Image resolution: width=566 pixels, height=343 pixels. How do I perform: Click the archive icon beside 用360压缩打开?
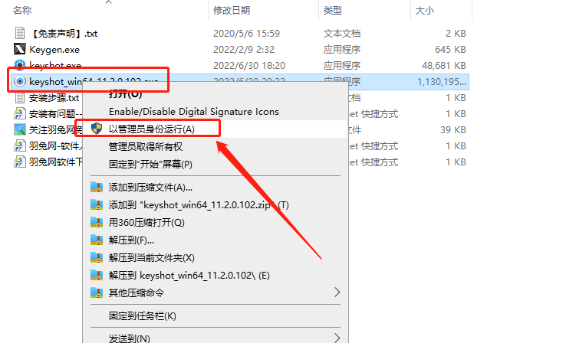point(97,222)
